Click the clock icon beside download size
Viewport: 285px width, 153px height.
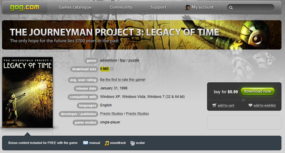111,69
